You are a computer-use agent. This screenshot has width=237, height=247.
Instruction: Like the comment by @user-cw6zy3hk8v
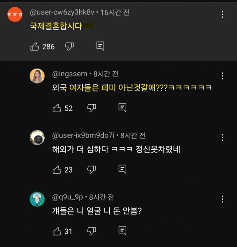tap(35, 46)
